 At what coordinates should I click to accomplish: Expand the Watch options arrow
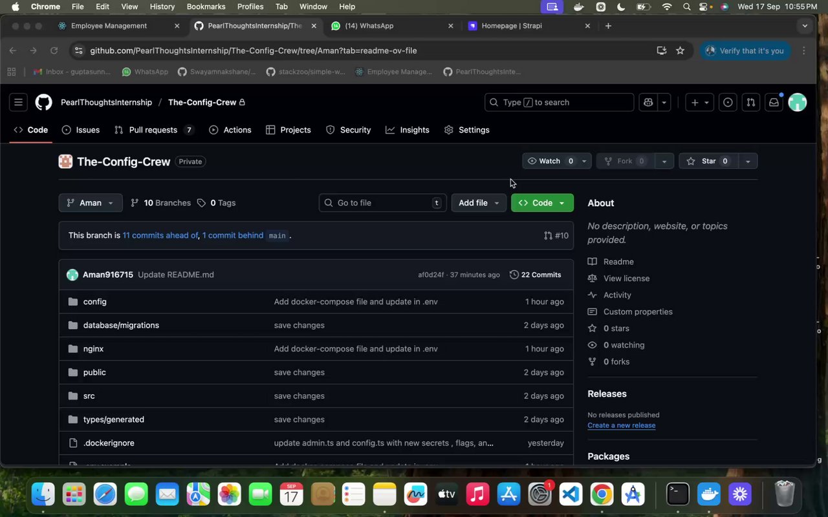pos(584,161)
